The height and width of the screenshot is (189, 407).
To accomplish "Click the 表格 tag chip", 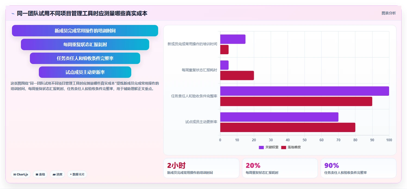I will click(40, 174).
